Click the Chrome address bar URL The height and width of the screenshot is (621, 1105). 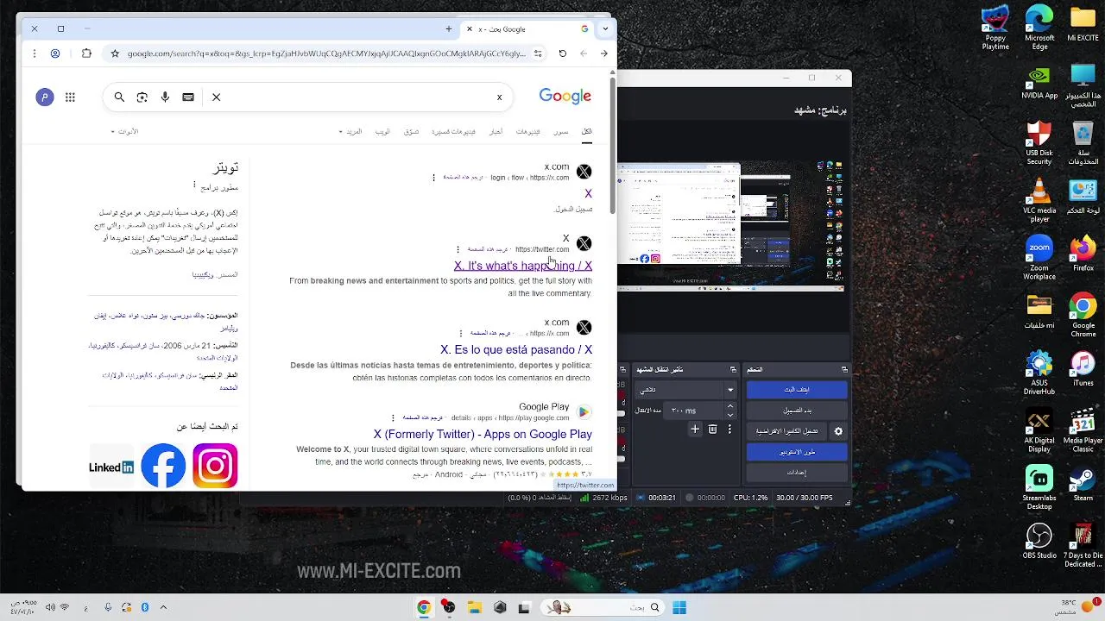326,53
